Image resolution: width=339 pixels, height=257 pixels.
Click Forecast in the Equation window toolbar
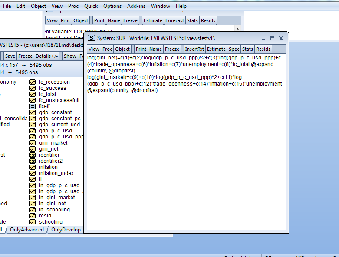pyautogui.click(x=174, y=20)
